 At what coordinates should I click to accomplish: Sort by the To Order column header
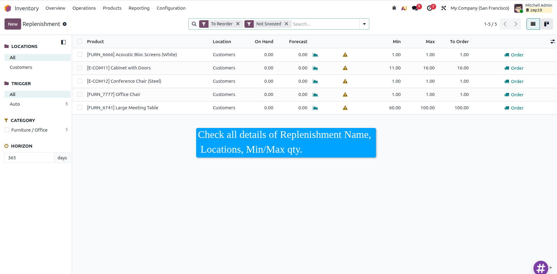click(459, 42)
